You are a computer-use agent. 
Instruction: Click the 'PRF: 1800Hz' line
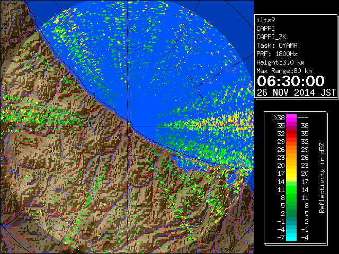coord(276,54)
